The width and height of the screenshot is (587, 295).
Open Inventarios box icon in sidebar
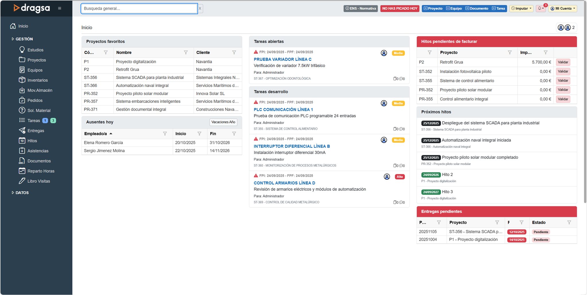(x=22, y=80)
